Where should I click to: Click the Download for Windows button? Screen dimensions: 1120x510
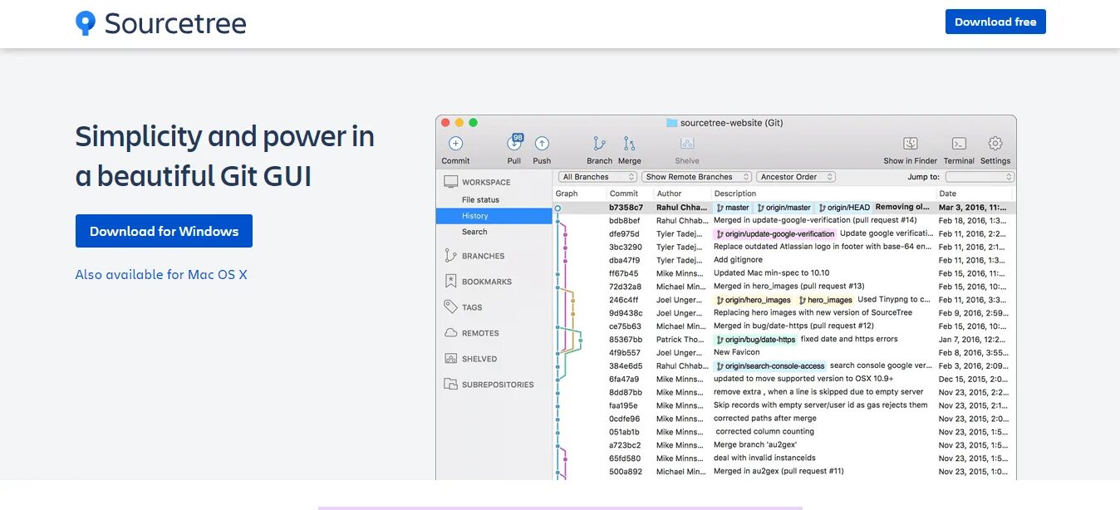[x=164, y=231]
